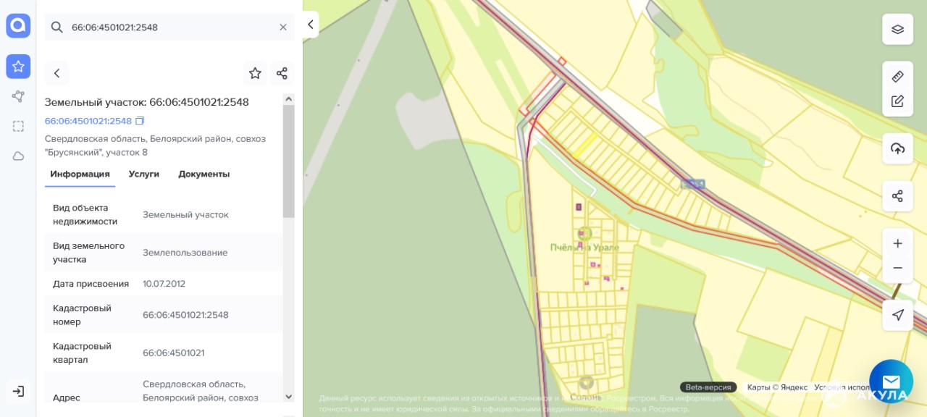Center map on my location
The height and width of the screenshot is (417, 927).
point(897,315)
